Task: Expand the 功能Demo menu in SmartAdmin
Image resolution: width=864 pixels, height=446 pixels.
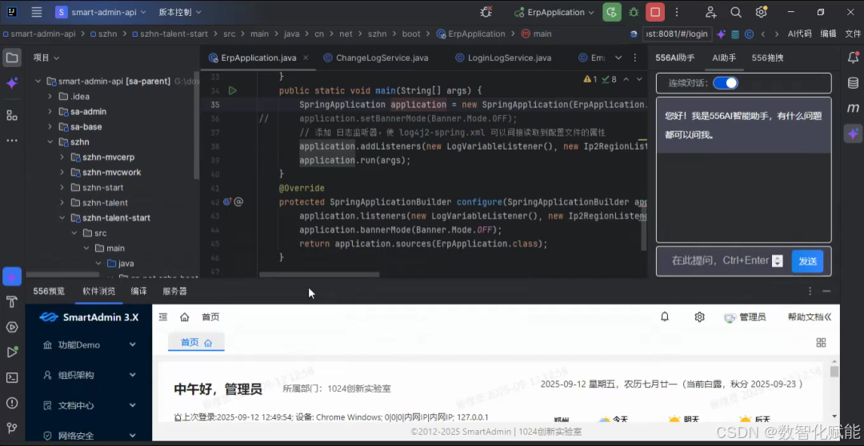Action: click(90, 344)
